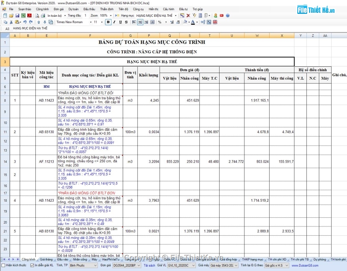This screenshot has width=347, height=271.
Task: Apply percent number format
Action: pyautogui.click(x=160, y=22)
